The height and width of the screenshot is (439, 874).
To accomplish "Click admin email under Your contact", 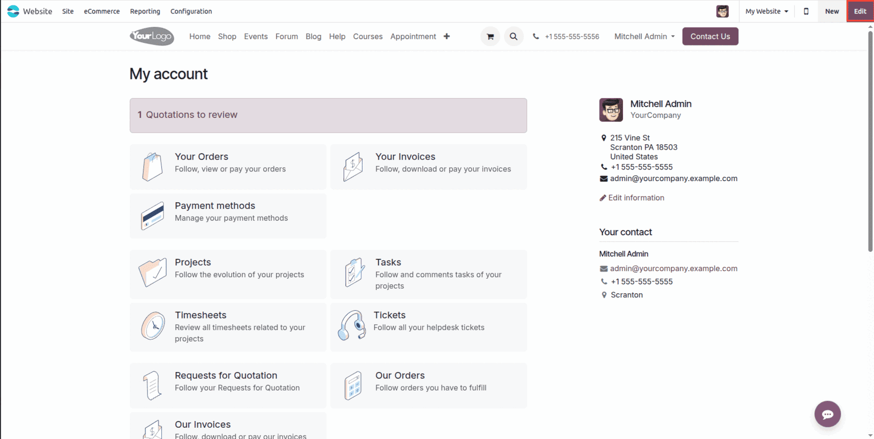I will pos(673,269).
